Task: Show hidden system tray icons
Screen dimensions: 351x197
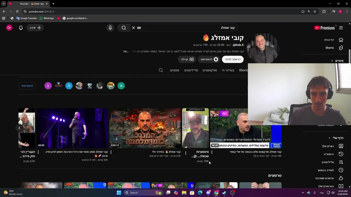Action: pyautogui.click(x=303, y=193)
